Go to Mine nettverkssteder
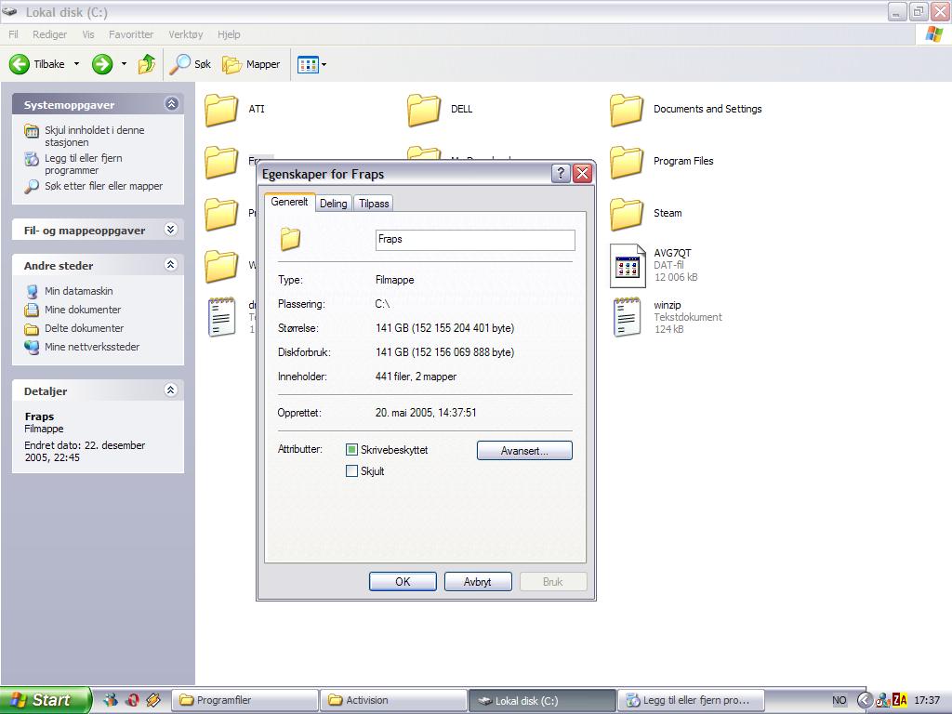This screenshot has height=714, width=952. pos(92,347)
